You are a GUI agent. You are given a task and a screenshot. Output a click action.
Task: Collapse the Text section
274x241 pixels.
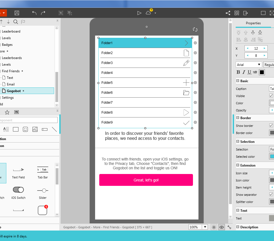point(238,210)
